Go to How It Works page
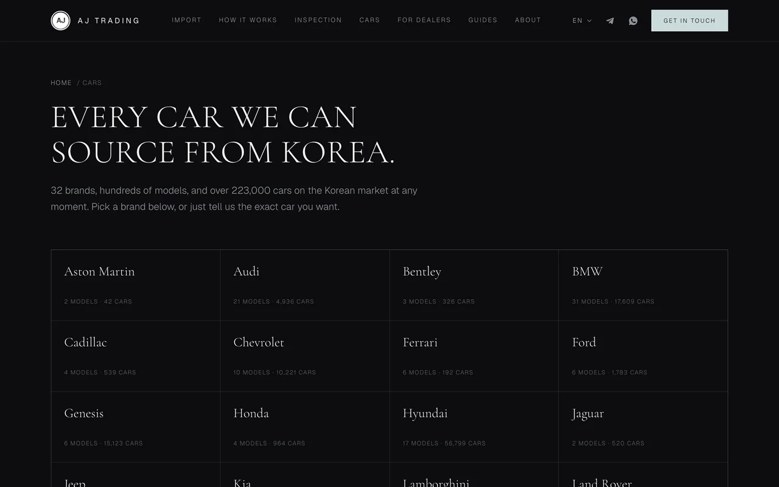The image size is (779, 487). coord(248,20)
